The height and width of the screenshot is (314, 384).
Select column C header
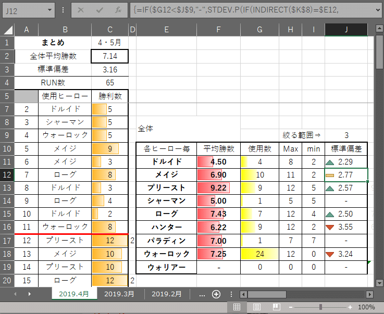[x=110, y=30]
